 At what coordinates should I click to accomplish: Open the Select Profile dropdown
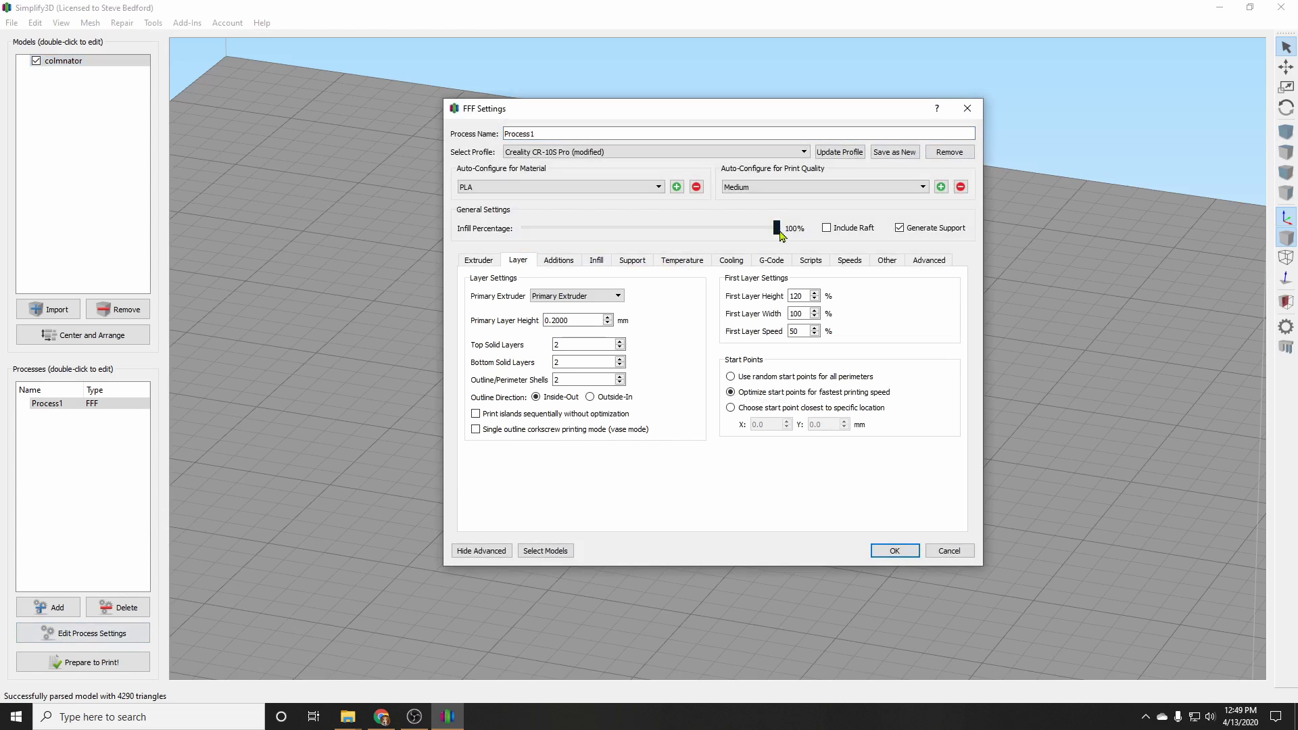point(656,152)
